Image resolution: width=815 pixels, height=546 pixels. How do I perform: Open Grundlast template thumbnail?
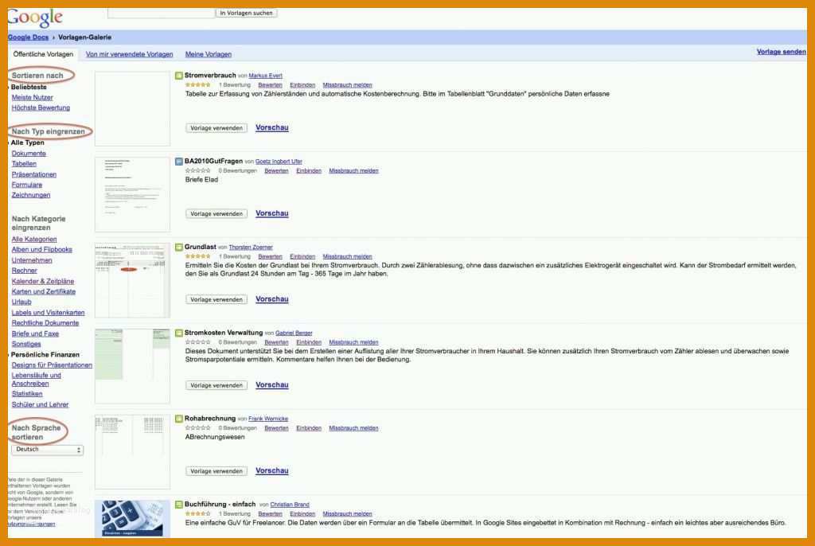[133, 280]
